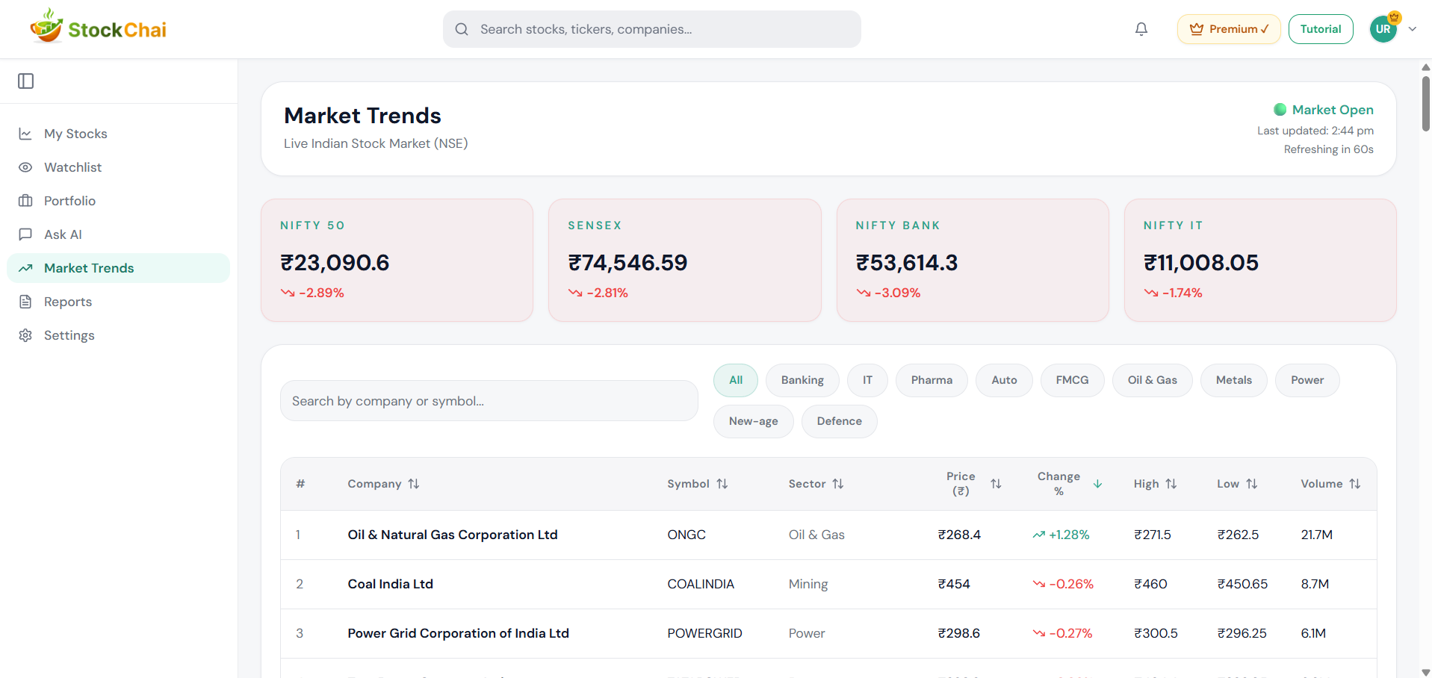Filter by IT sector
The width and height of the screenshot is (1432, 678).
(x=867, y=380)
